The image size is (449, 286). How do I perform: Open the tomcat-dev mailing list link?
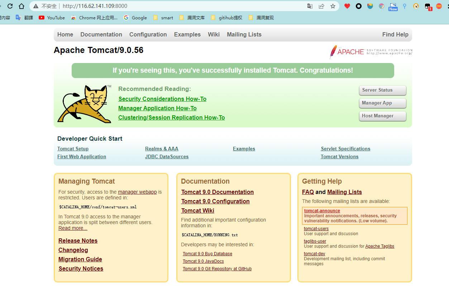(x=315, y=254)
